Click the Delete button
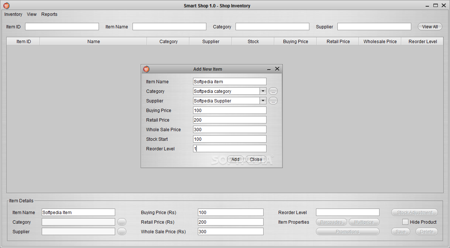Image resolution: width=450 pixels, height=248 pixels. click(427, 231)
